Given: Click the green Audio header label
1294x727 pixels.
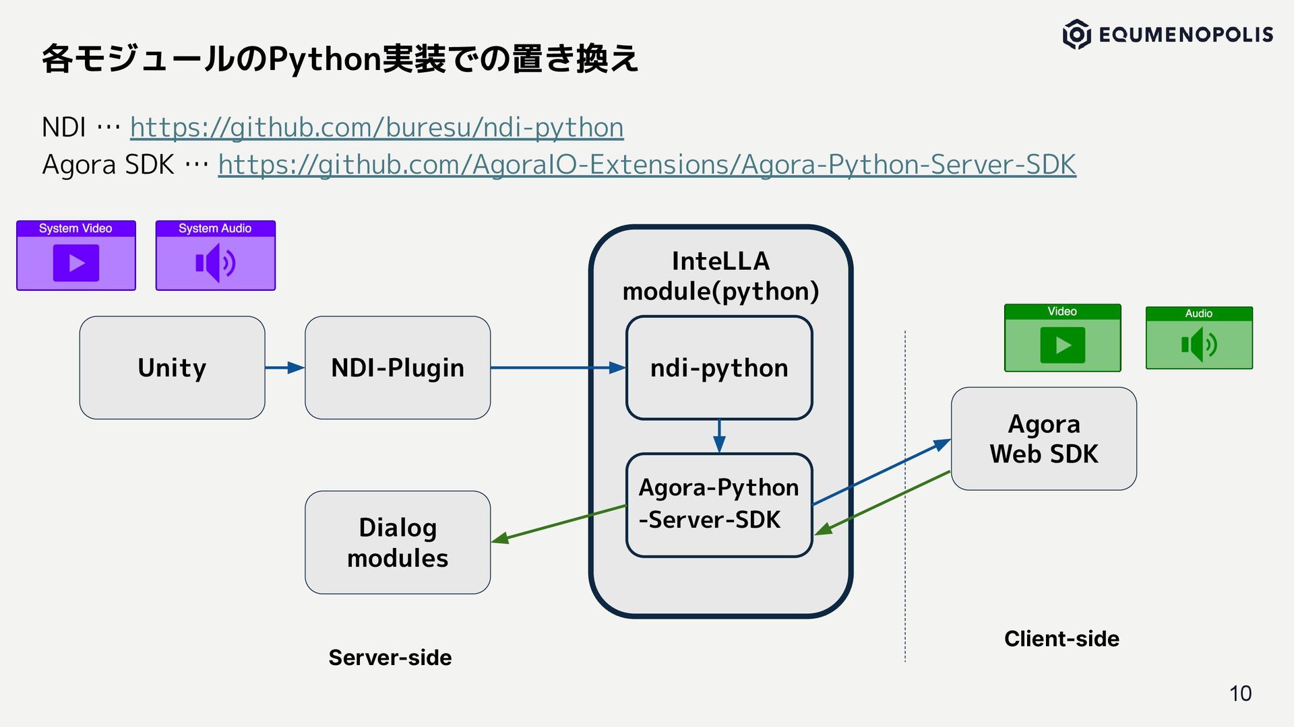Looking at the screenshot, I should [x=1199, y=314].
